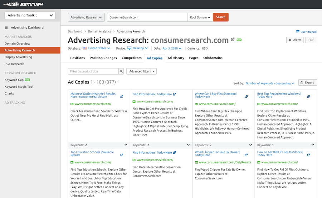Switch to the Positions tab

click(x=77, y=58)
